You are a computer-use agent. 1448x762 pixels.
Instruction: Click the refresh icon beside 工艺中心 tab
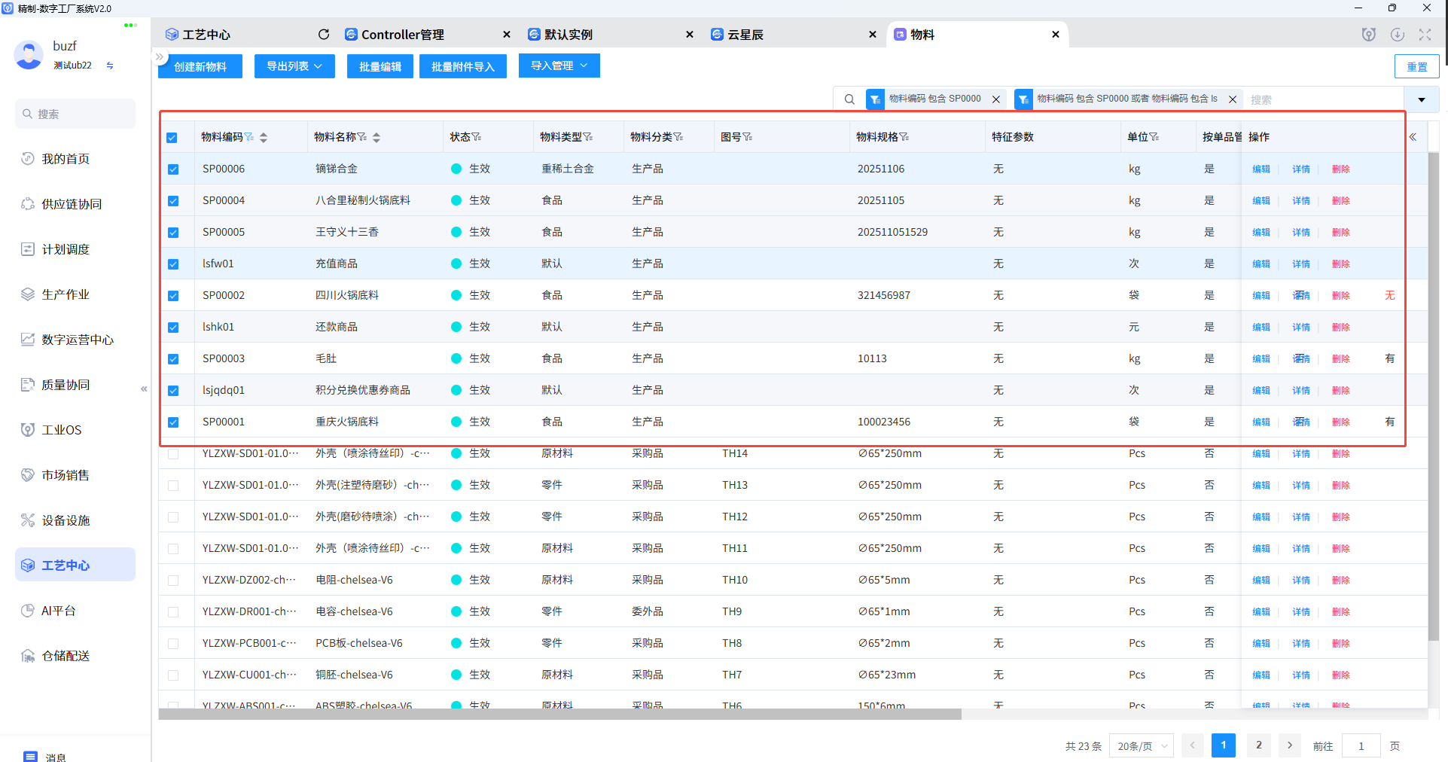[x=324, y=35]
